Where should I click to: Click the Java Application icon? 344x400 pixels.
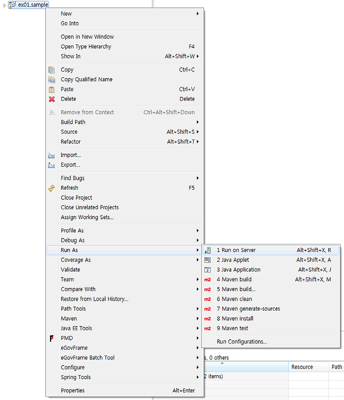coord(208,270)
